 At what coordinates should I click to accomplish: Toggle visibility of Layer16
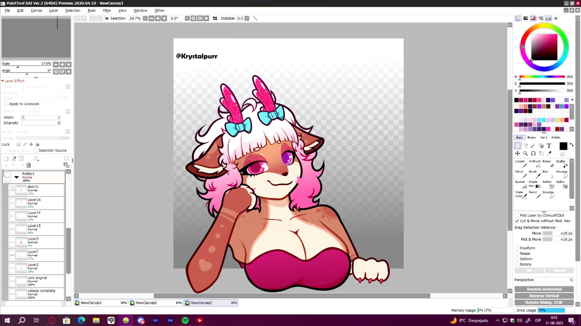point(12,200)
